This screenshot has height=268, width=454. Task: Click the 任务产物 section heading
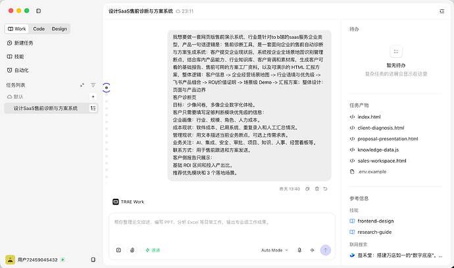[359, 105]
